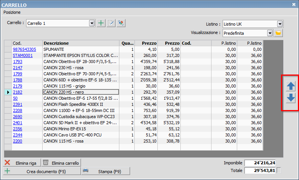This screenshot has width=299, height=180.
Task: Open the Posizione menu
Action: click(12, 12)
